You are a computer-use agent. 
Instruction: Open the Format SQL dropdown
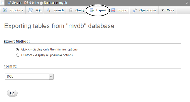pyautogui.click(x=29, y=77)
